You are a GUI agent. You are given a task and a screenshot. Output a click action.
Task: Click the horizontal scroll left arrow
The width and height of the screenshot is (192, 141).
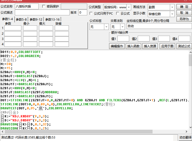coord(3,131)
